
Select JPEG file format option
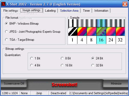point(33,32)
